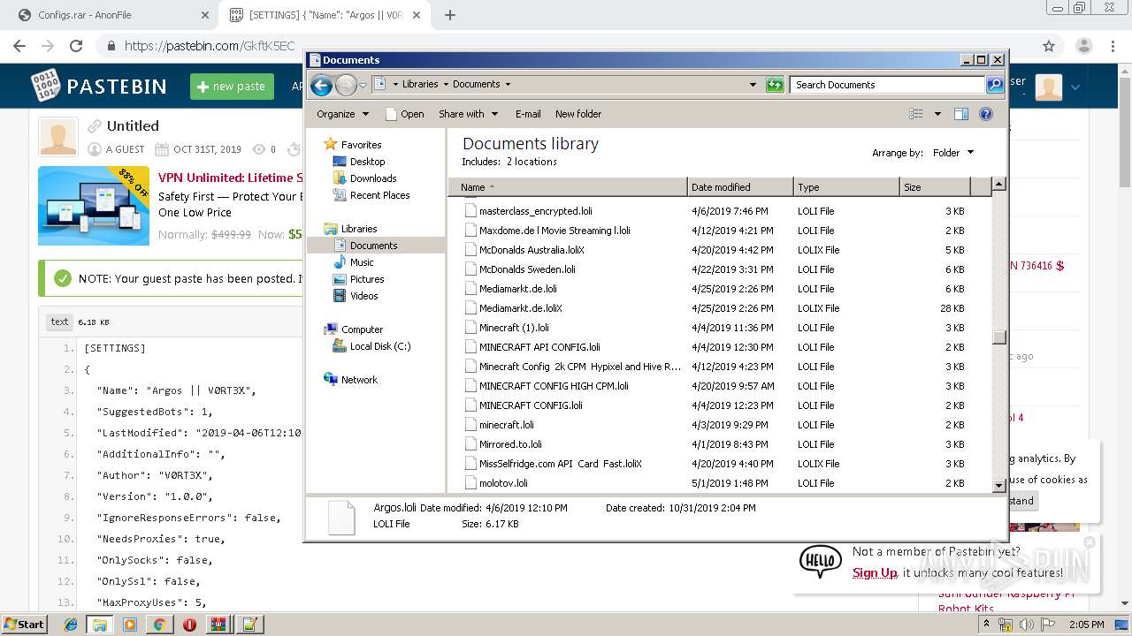Open the notepad editor taskbar icon
This screenshot has height=636, width=1132.
coord(249,625)
